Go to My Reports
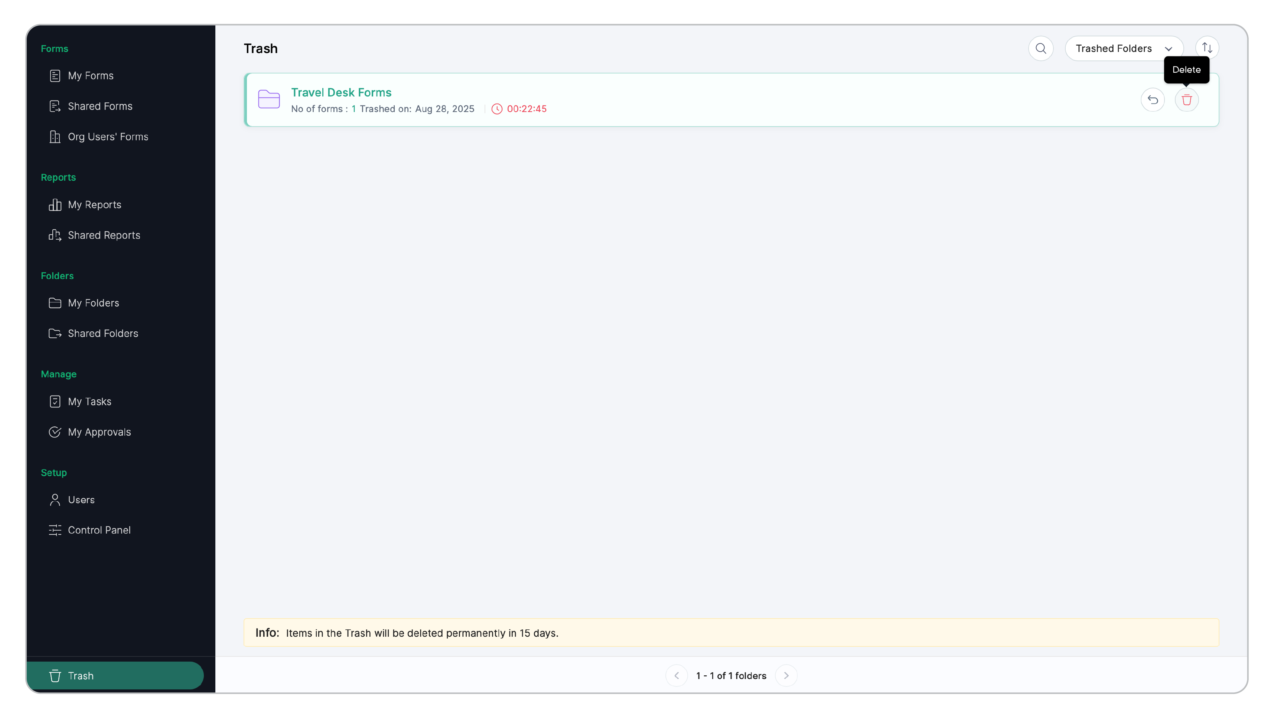Viewport: 1274px width, 718px height. (x=94, y=204)
